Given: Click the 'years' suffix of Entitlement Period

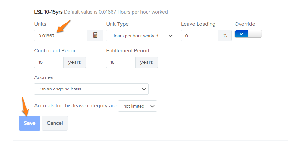Looking at the screenshot, I should (147, 62).
